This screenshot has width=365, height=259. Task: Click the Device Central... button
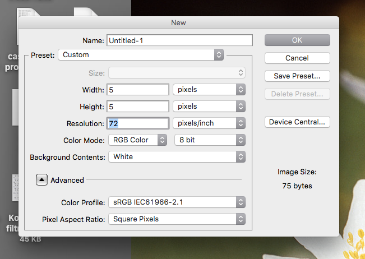coord(297,122)
